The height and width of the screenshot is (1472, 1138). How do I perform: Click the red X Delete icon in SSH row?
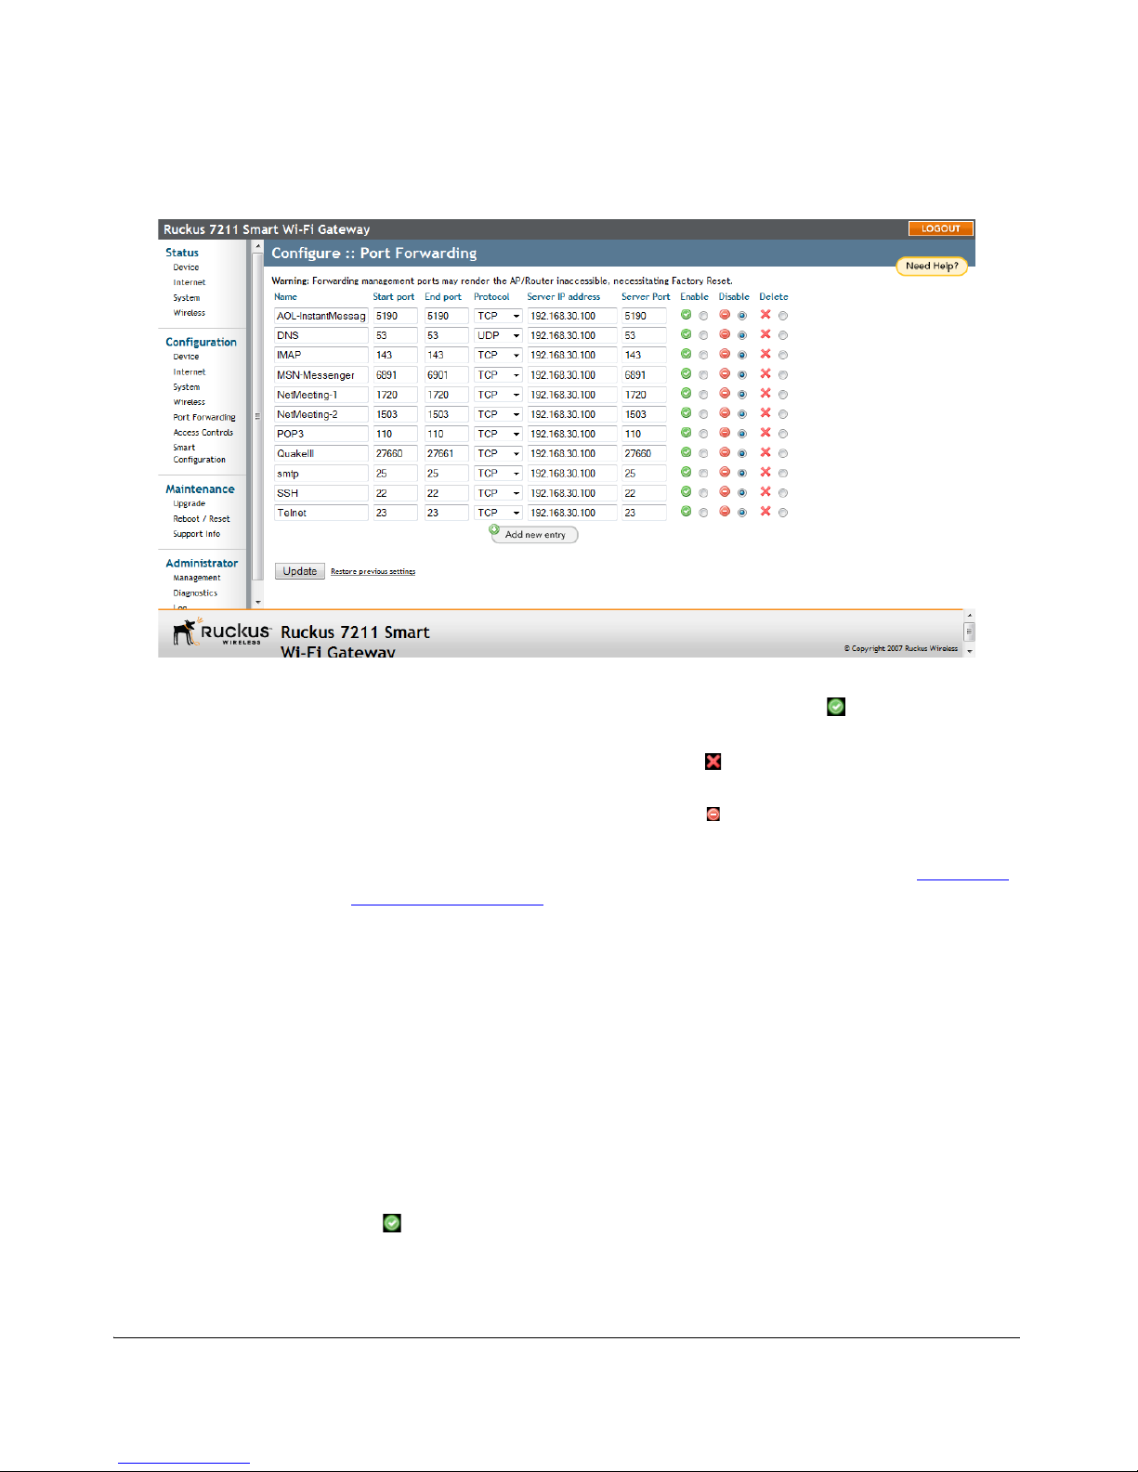pyautogui.click(x=765, y=492)
